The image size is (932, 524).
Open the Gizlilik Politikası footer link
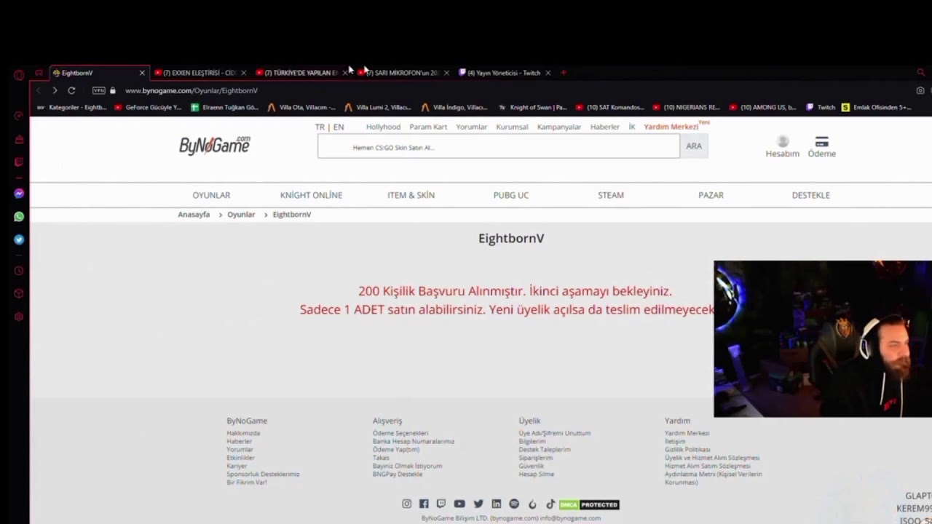[x=687, y=450]
